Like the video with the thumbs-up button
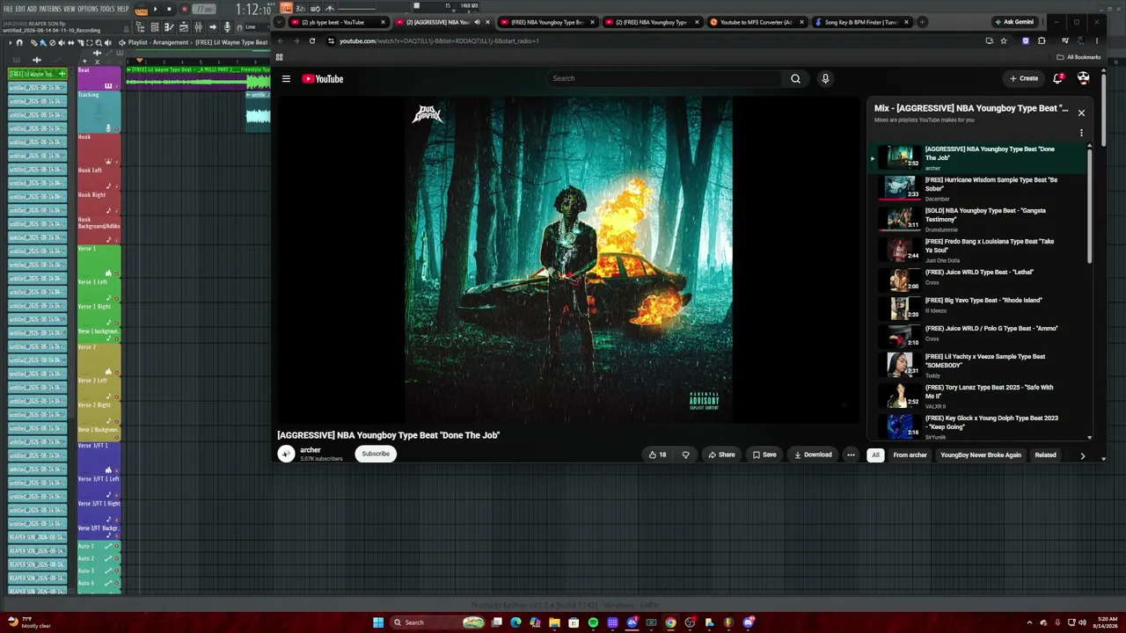 click(x=657, y=455)
